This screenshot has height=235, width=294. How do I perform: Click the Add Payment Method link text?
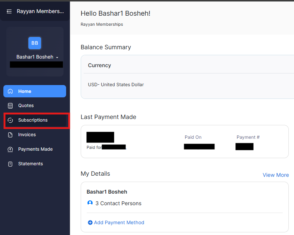tap(119, 222)
